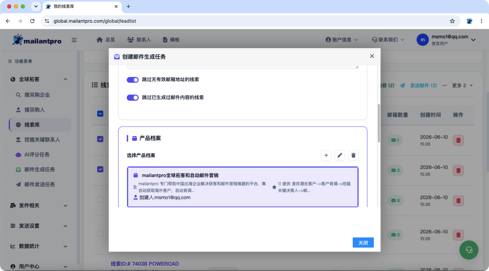Click the AI评分任务 robot icon
The image size is (489, 271).
point(18,155)
